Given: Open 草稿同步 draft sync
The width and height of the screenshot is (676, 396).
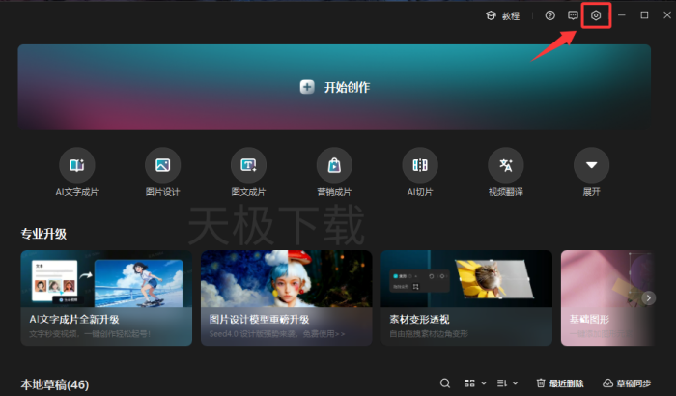Looking at the screenshot, I should pyautogui.click(x=627, y=383).
